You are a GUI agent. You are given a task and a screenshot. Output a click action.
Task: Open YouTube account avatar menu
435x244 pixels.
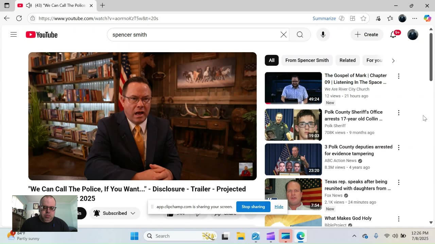tap(413, 35)
